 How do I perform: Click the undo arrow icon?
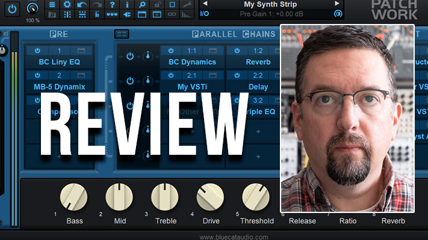[82, 4]
